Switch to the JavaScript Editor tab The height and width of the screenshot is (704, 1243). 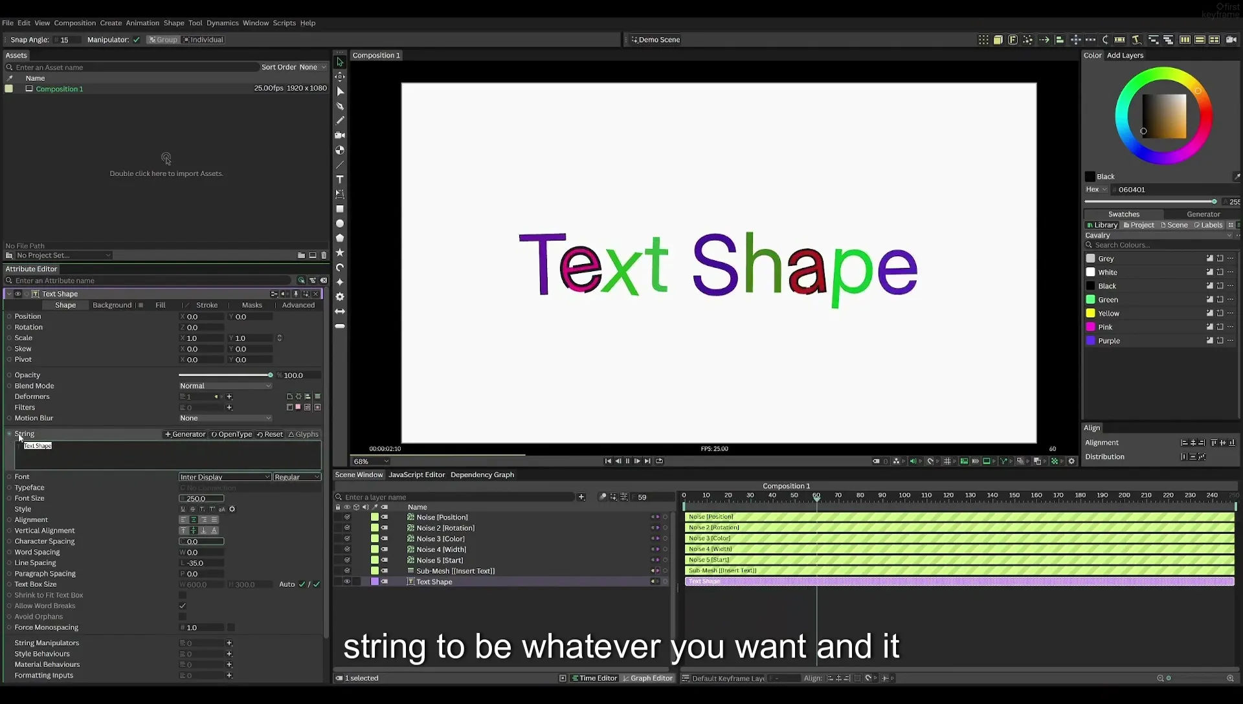[417, 475]
